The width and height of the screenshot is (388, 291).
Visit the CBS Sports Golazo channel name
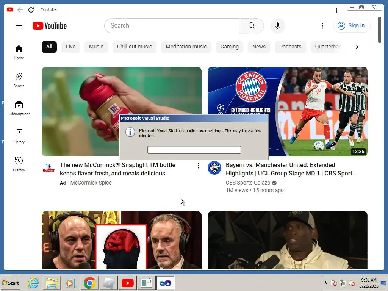pyautogui.click(x=248, y=183)
